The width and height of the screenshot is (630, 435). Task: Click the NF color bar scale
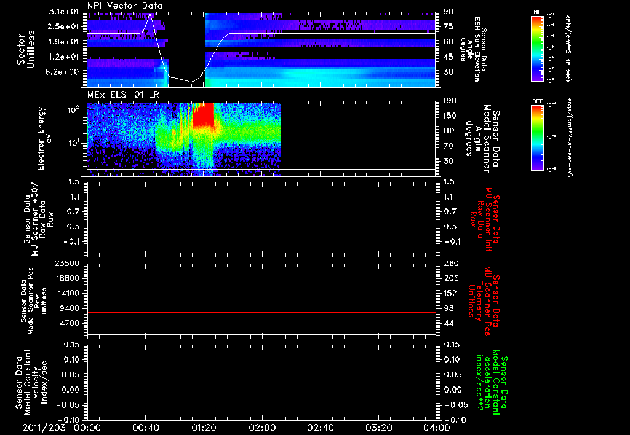[537, 49]
